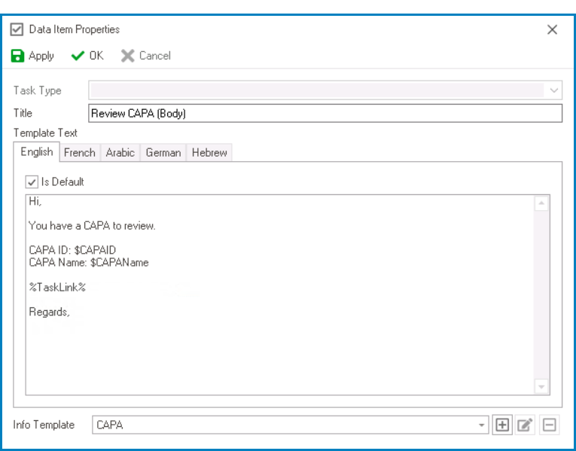Click the 'CAPA ID: $CAPAID' line

point(72,250)
